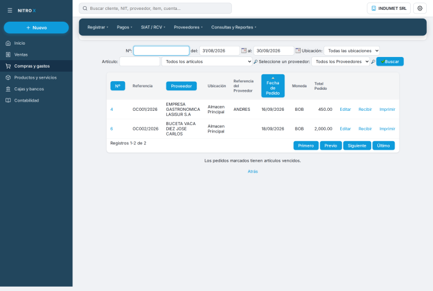Image resolution: width=433 pixels, height=291 pixels.
Task: Sort by Fecha de Pedido column header
Action: tap(273, 86)
